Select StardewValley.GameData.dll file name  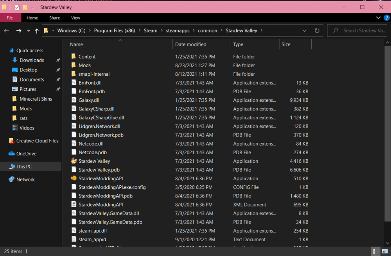[109, 213]
